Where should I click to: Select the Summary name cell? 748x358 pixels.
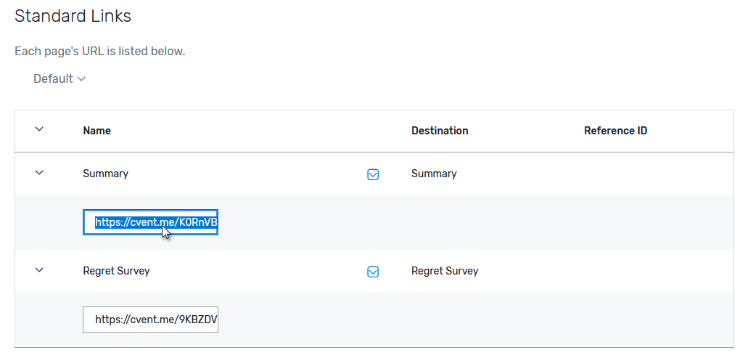pyautogui.click(x=105, y=174)
